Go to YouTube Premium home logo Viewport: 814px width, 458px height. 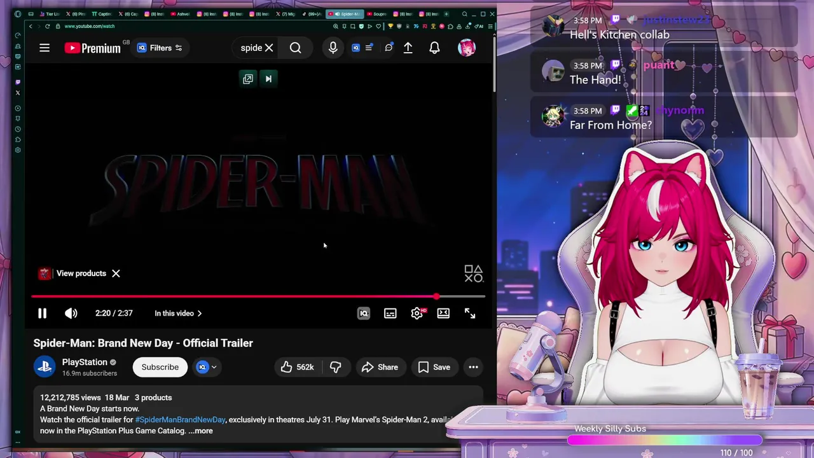(x=92, y=48)
